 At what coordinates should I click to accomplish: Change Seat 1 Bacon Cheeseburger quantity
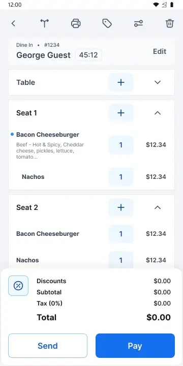(121, 145)
